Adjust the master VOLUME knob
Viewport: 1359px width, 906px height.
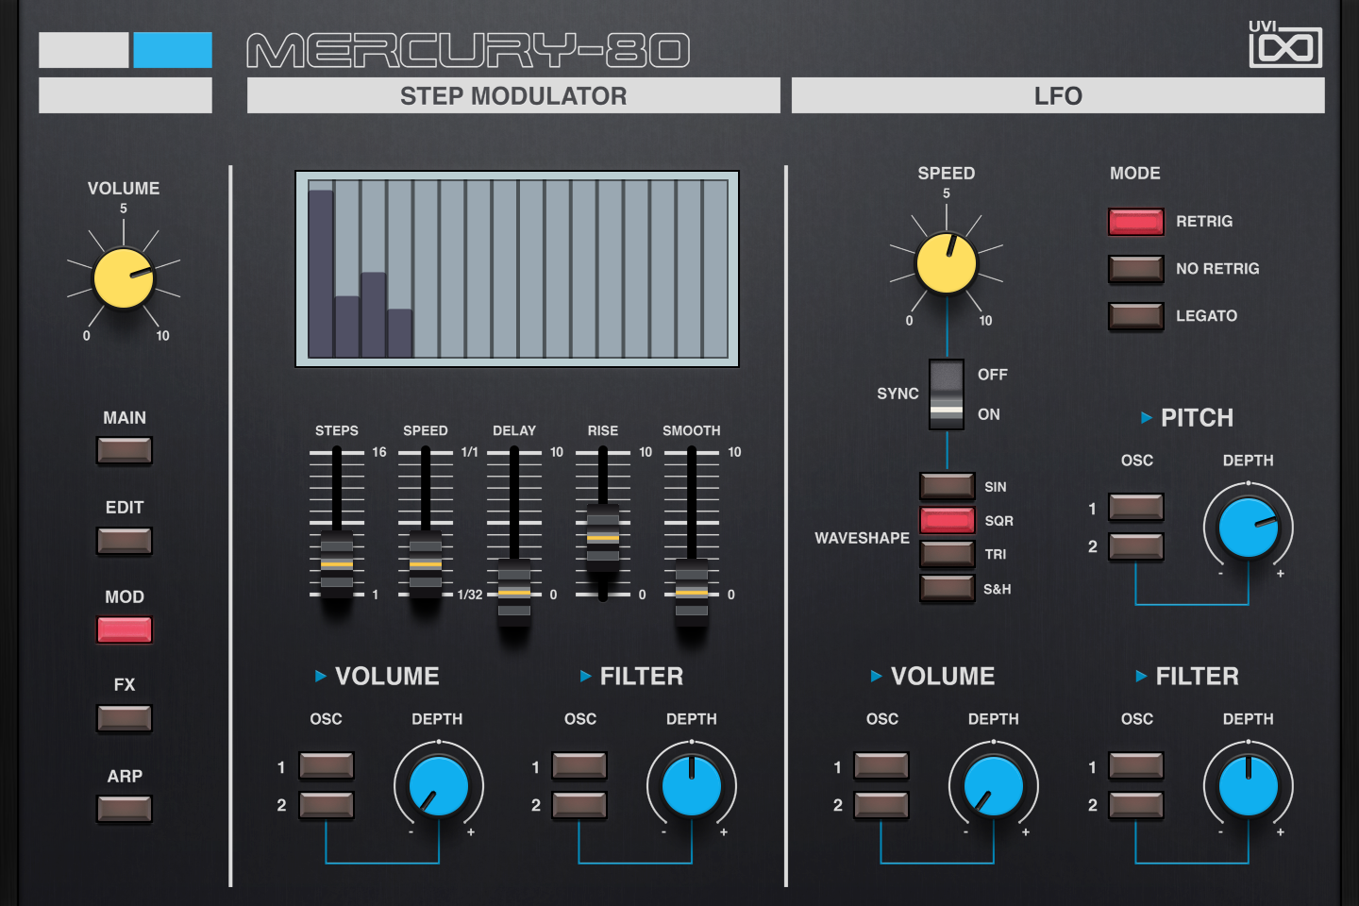(124, 278)
